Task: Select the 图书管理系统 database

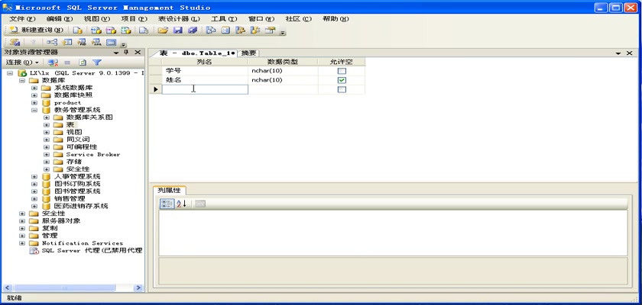Action: [x=77, y=191]
